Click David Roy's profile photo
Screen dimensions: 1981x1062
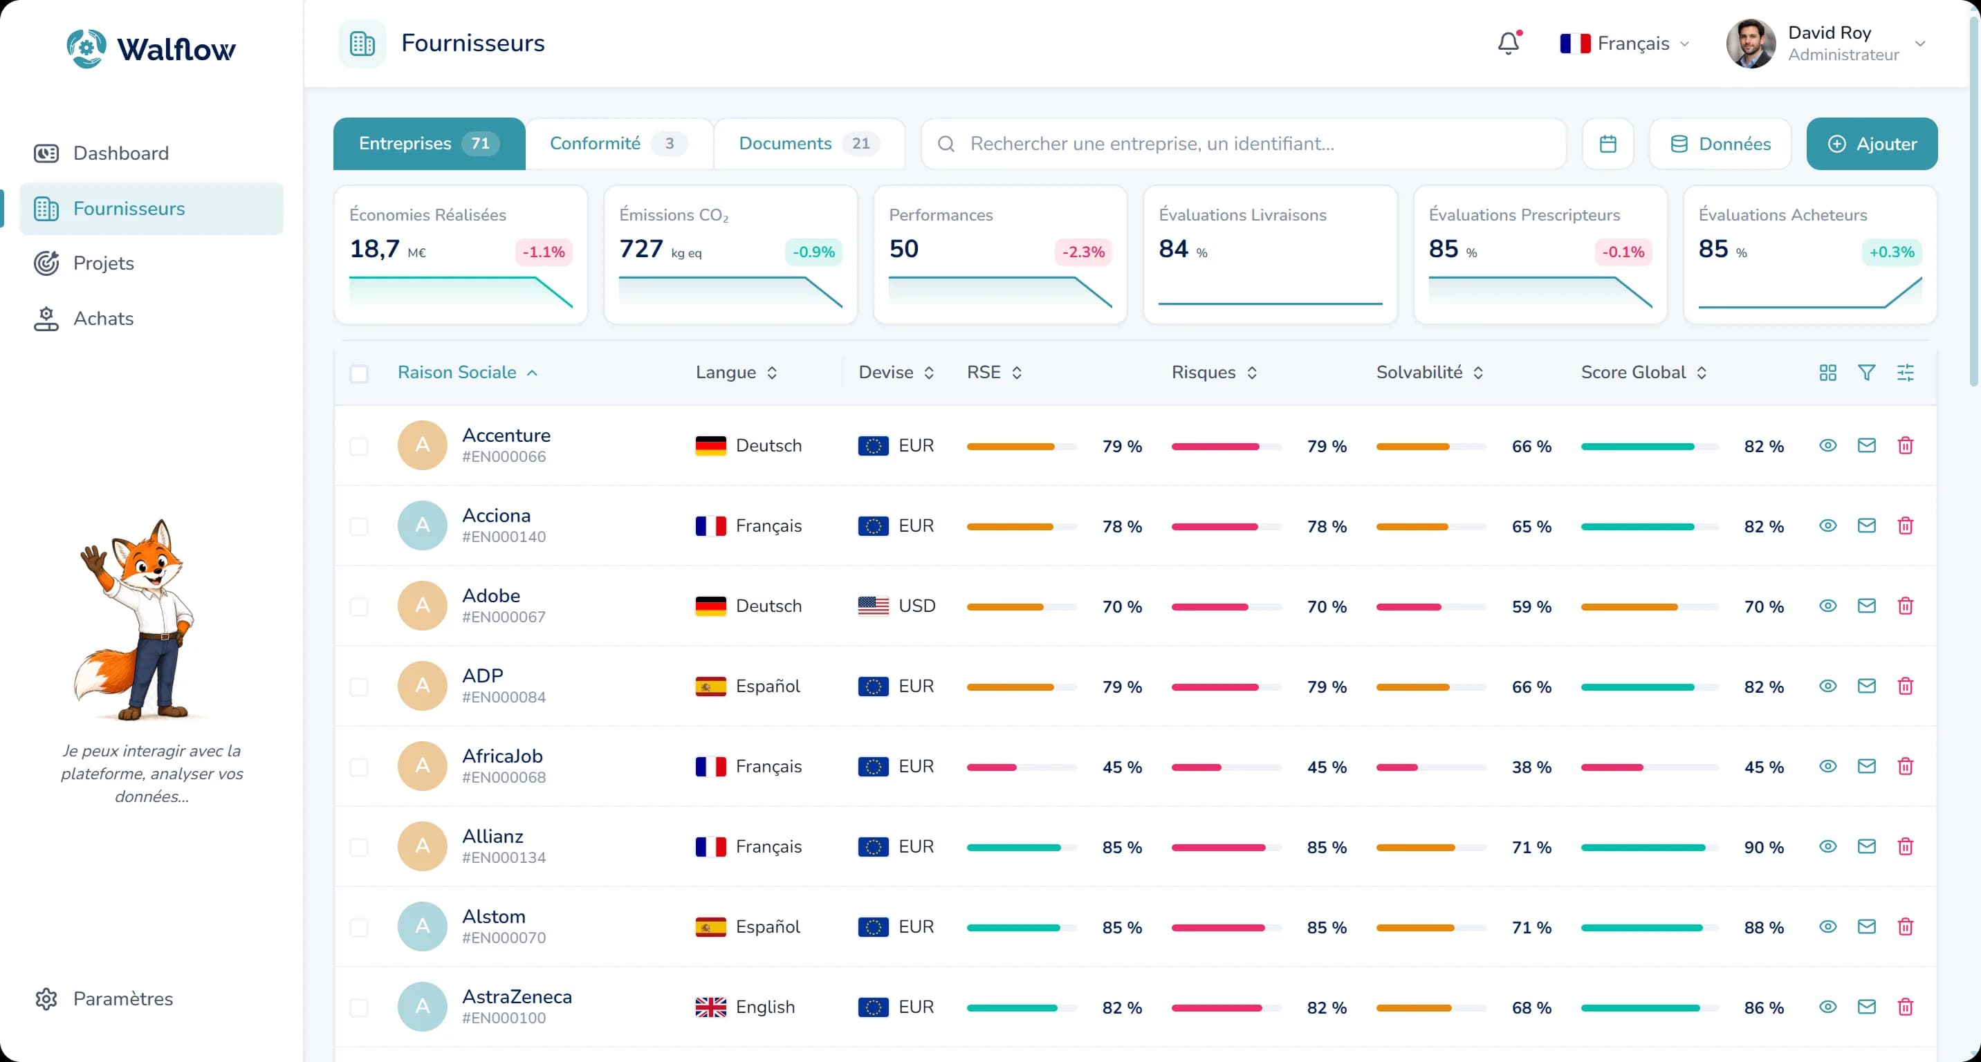point(1750,44)
